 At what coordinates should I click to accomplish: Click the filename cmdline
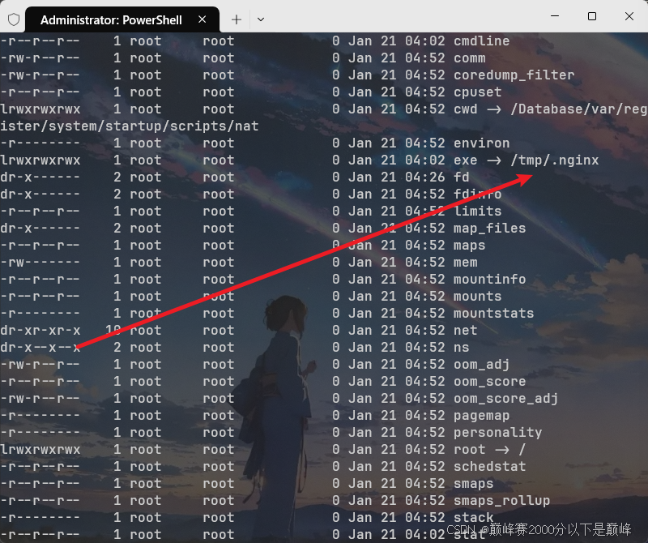[x=481, y=41]
